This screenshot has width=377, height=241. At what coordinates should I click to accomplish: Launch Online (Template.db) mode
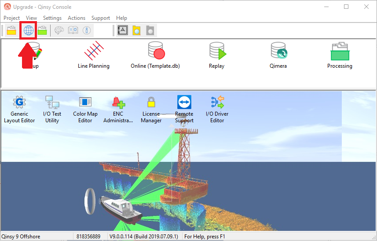click(155, 55)
